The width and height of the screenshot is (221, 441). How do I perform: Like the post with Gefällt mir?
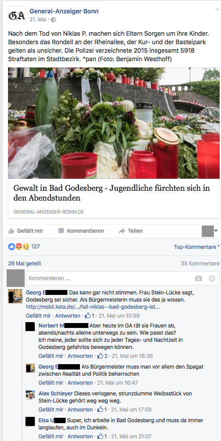25,231
